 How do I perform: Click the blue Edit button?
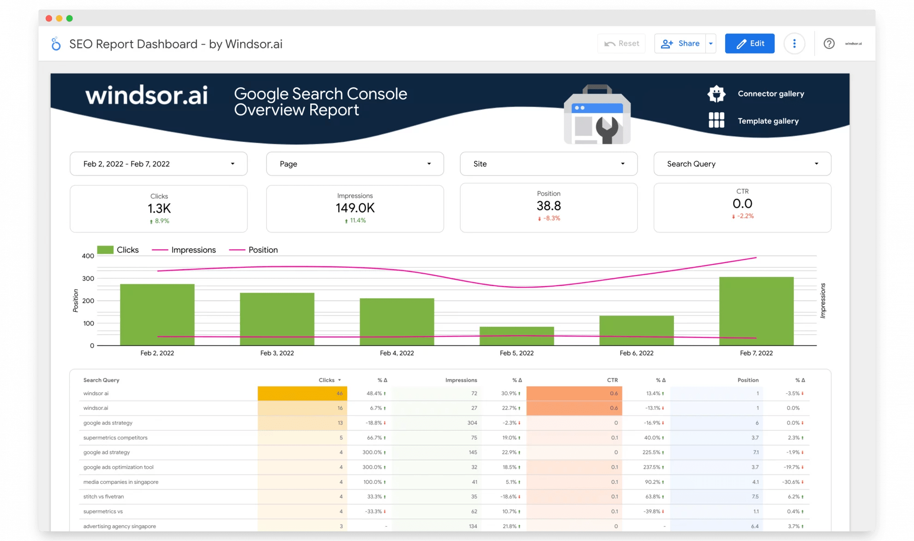tap(749, 43)
